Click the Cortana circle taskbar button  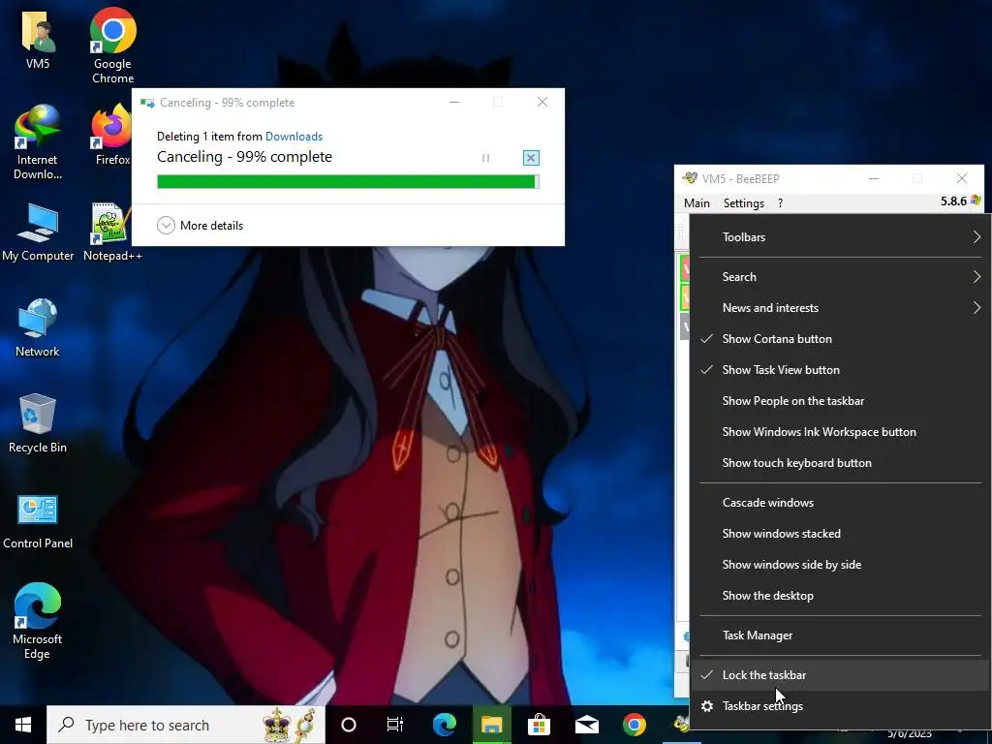(x=349, y=725)
